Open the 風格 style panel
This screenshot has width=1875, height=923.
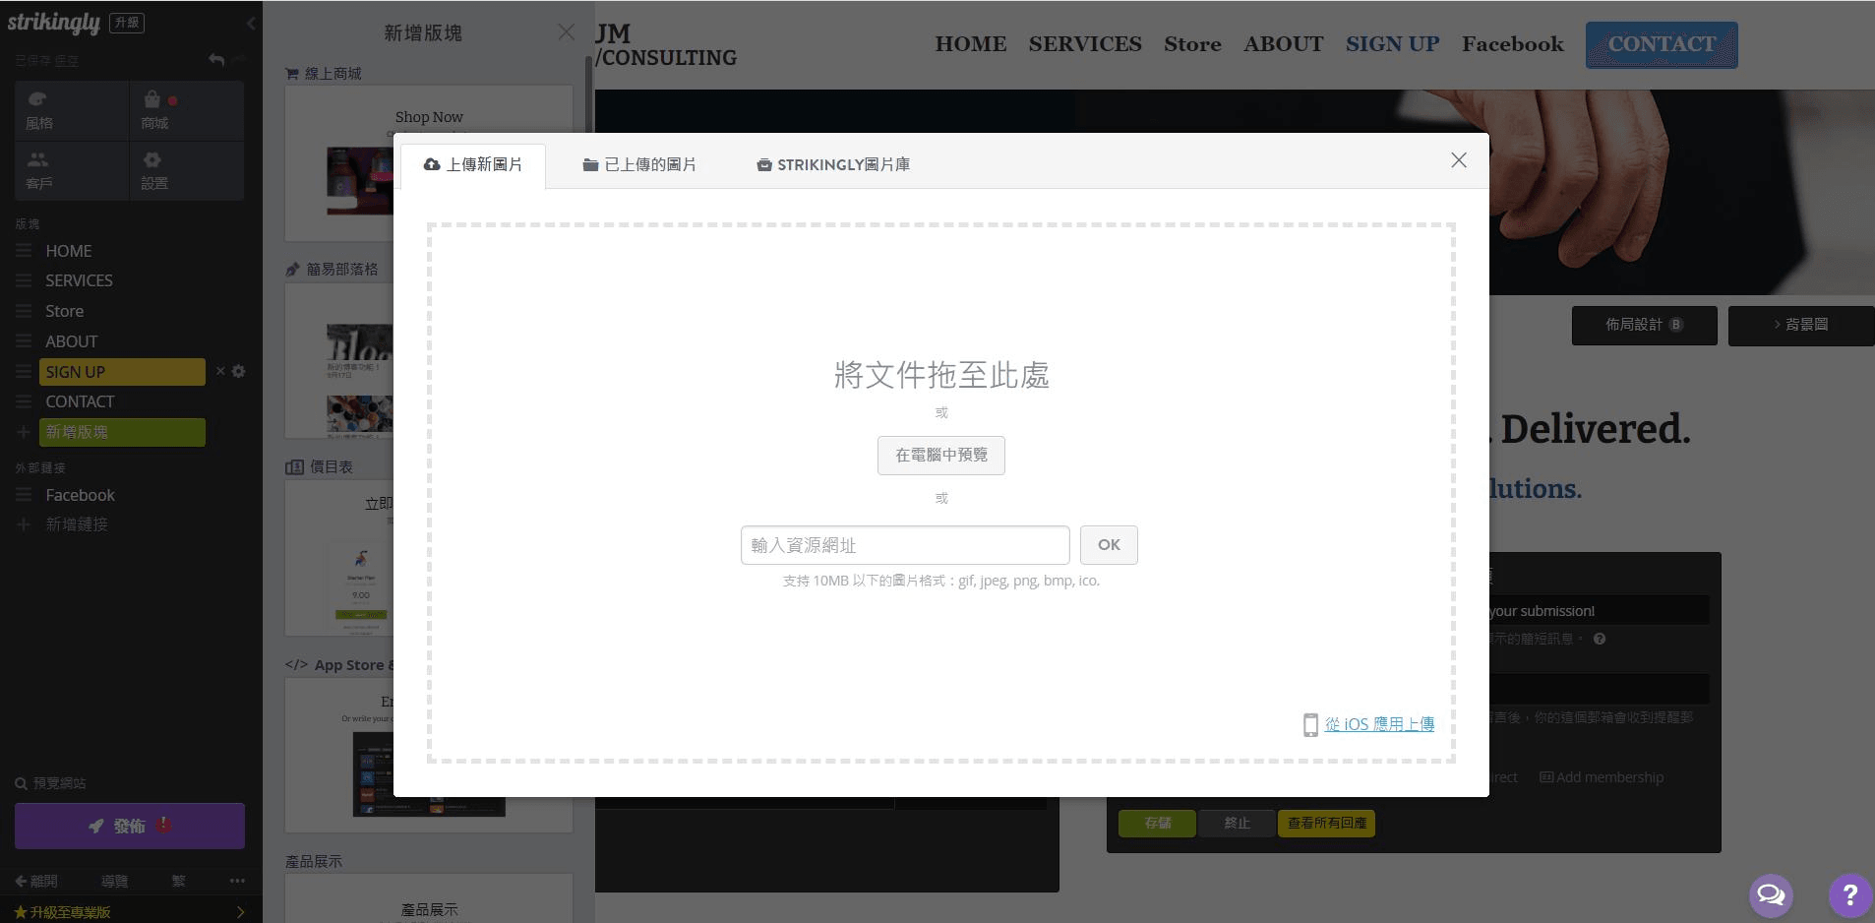point(70,109)
